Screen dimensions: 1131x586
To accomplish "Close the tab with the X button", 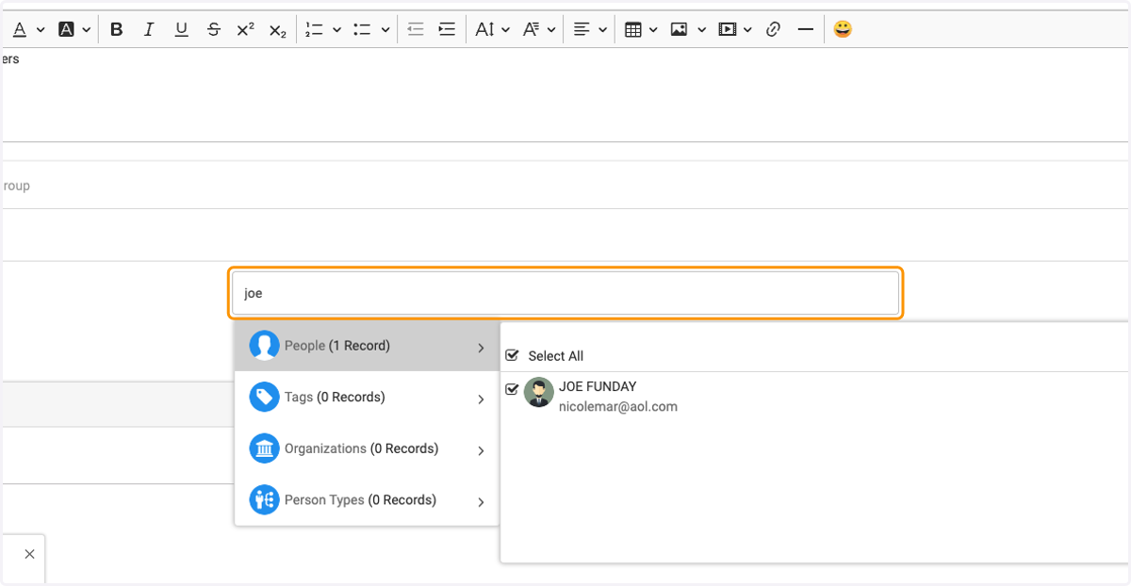I will (x=29, y=554).
